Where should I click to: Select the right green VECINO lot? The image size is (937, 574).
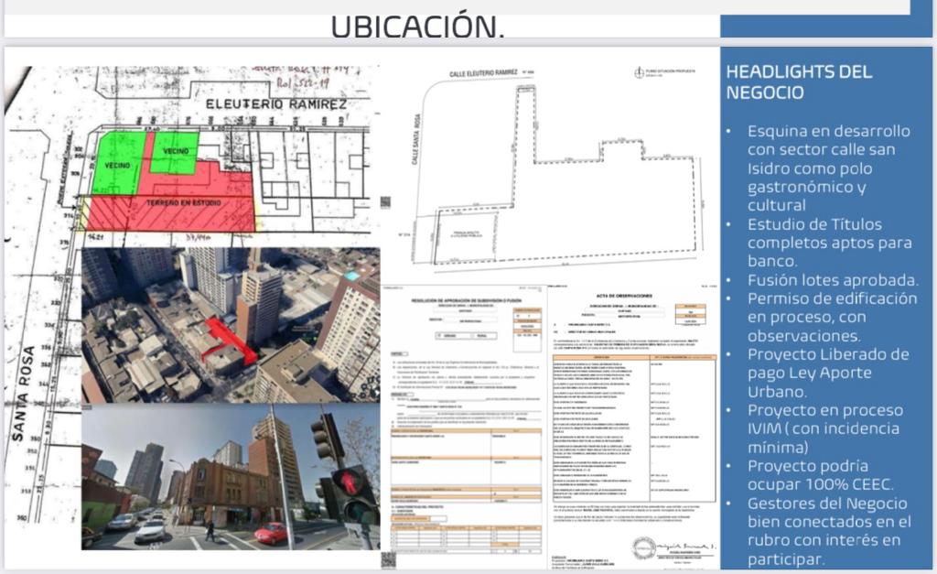pos(174,151)
